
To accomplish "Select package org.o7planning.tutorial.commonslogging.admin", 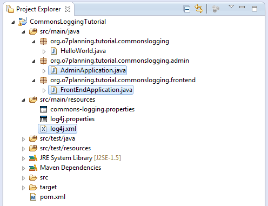I will click(x=119, y=61).
